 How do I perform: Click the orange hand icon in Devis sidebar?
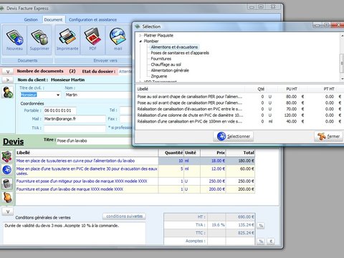tap(7, 197)
